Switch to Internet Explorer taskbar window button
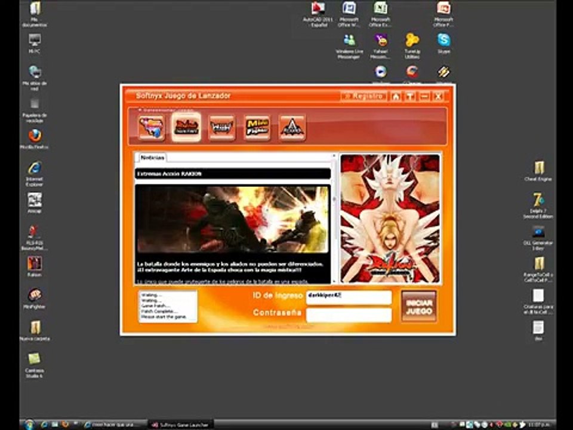Image resolution: width=573 pixels, height=430 pixels. (x=113, y=425)
